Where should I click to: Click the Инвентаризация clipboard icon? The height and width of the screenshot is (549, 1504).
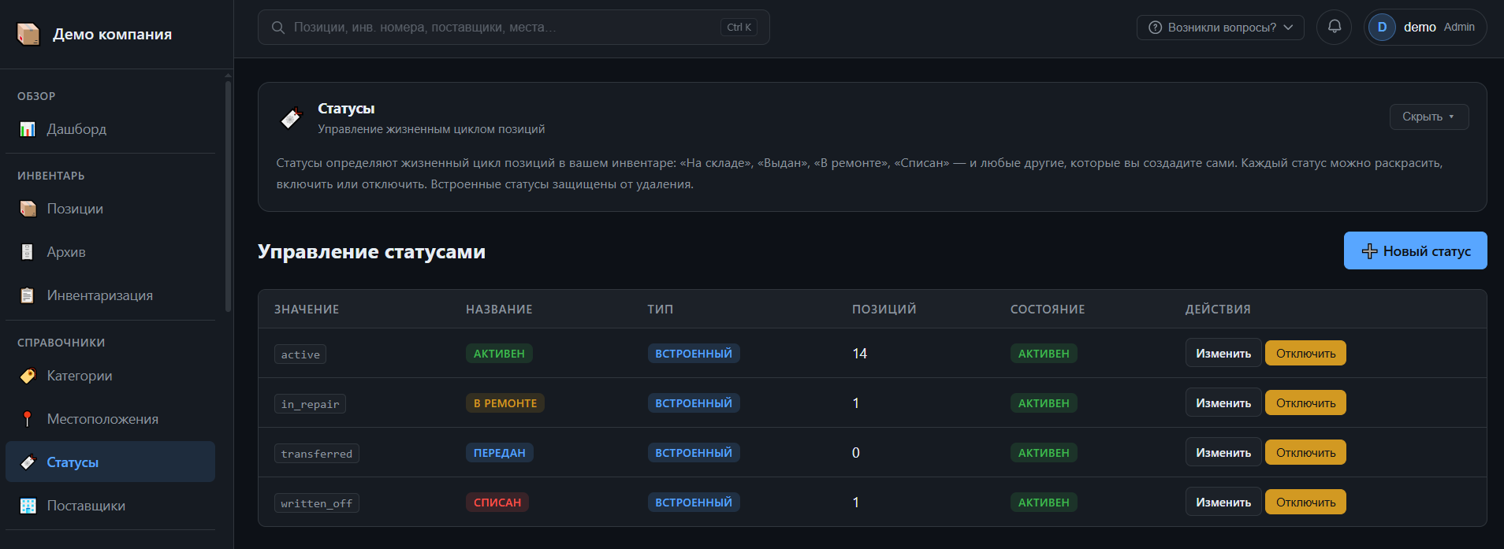tap(28, 295)
